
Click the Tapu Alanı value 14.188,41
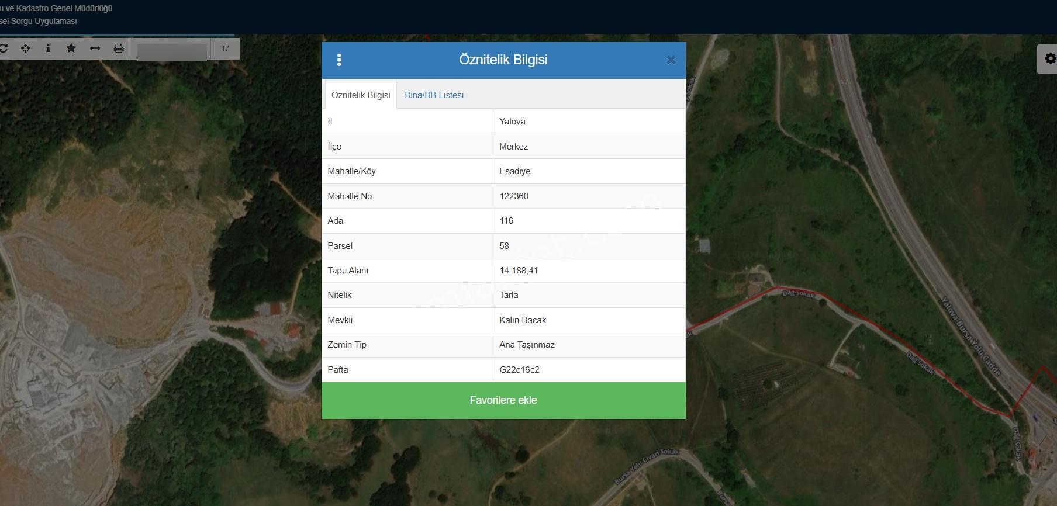519,271
